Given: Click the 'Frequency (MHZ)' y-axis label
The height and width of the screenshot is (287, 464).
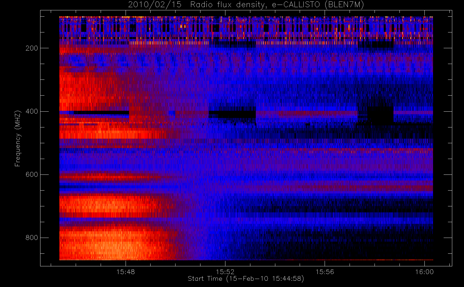Looking at the screenshot, I should click(18, 138).
